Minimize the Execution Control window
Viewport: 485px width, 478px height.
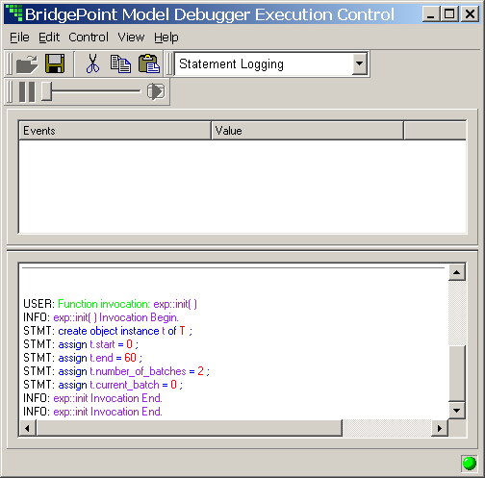(431, 14)
